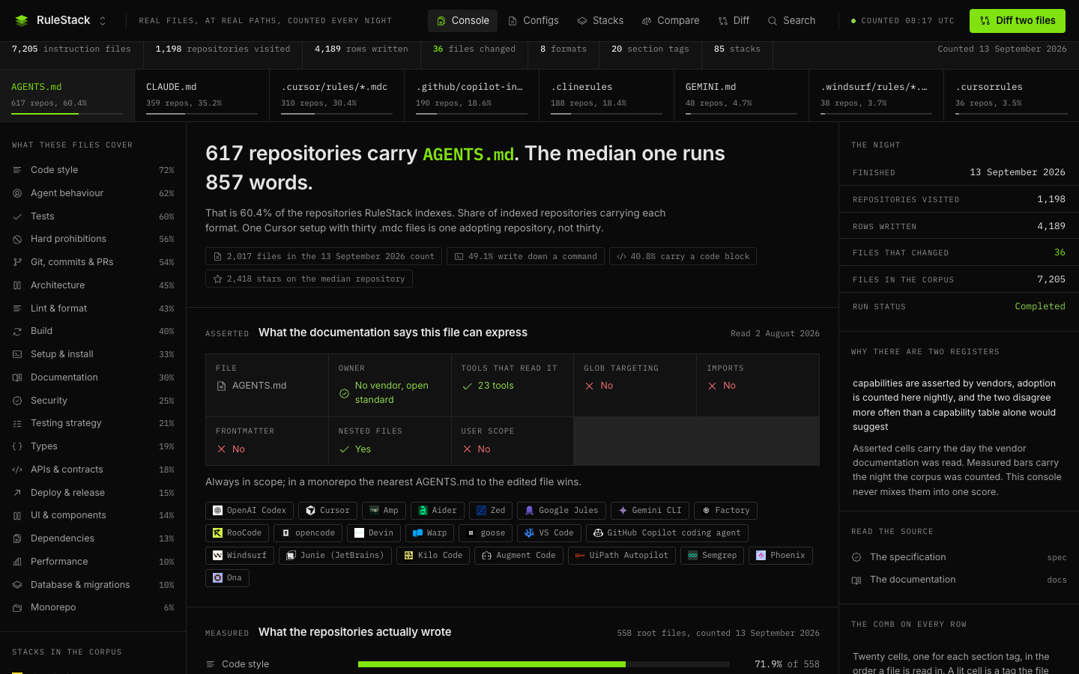1079x674 pixels.
Task: Click the Warp tool logo icon
Action: [417, 533]
